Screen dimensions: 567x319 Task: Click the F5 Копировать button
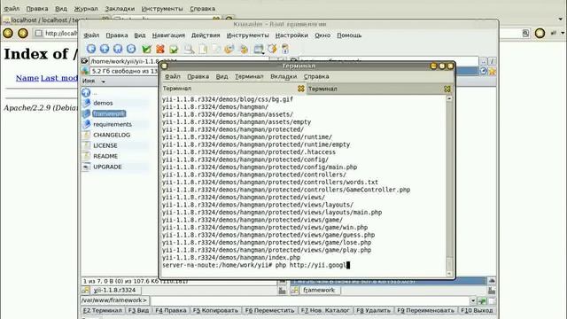click(215, 310)
